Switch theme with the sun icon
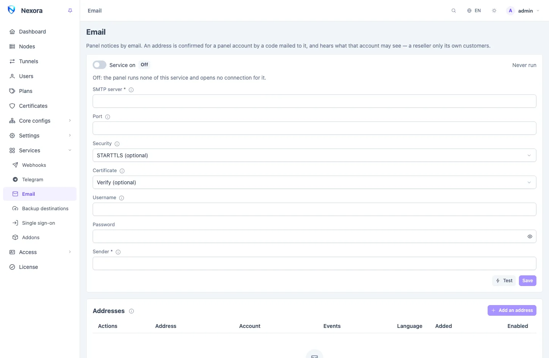This screenshot has height=358, width=549. (494, 11)
